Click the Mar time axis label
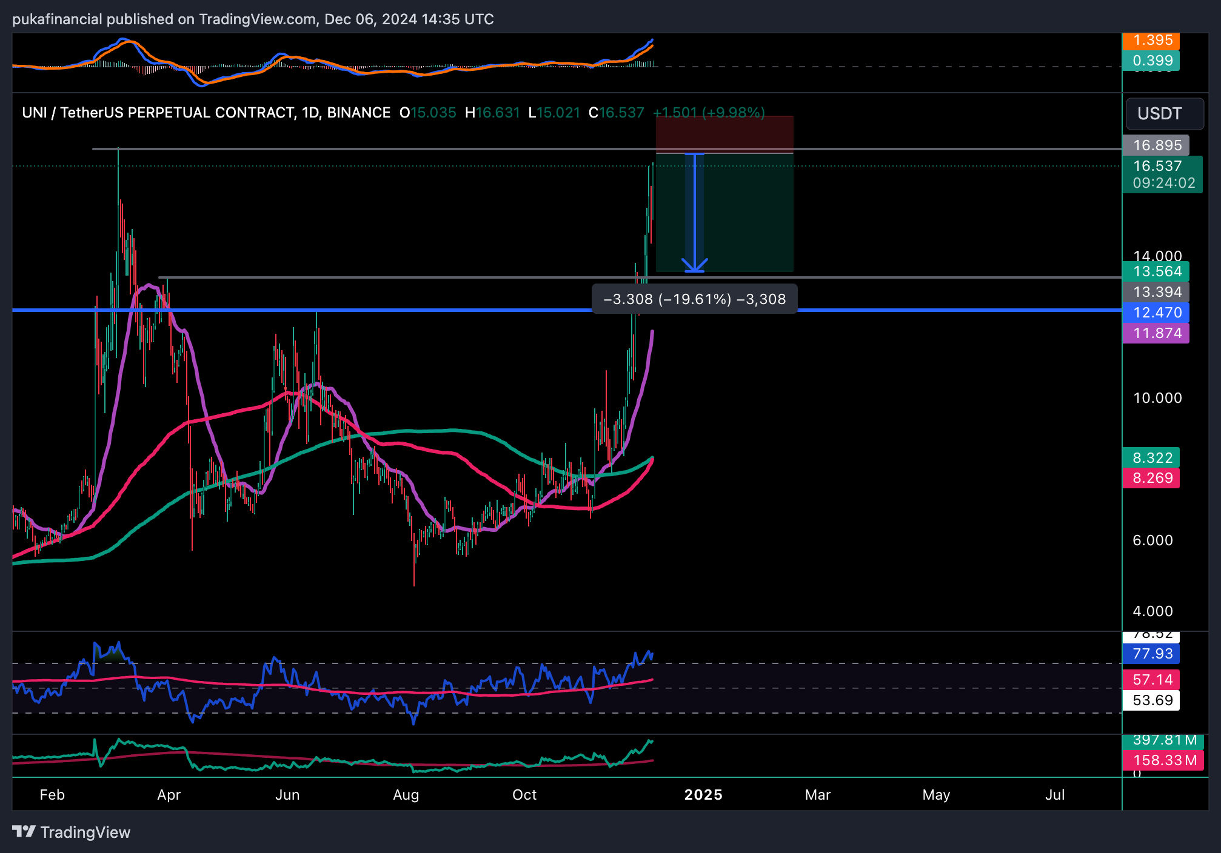Image resolution: width=1221 pixels, height=853 pixels. click(x=818, y=795)
